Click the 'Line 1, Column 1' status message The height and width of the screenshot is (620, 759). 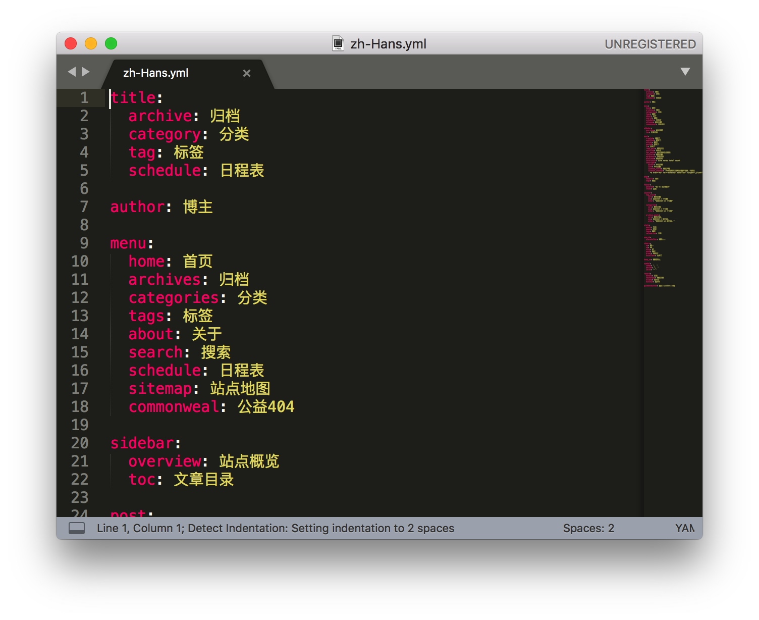tap(140, 528)
